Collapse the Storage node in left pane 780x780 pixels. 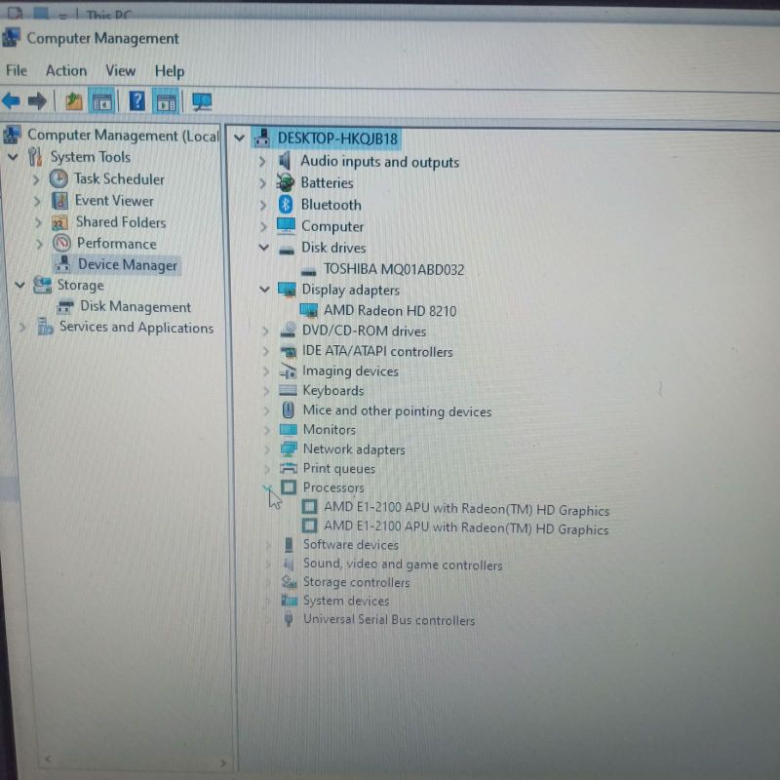(x=19, y=285)
